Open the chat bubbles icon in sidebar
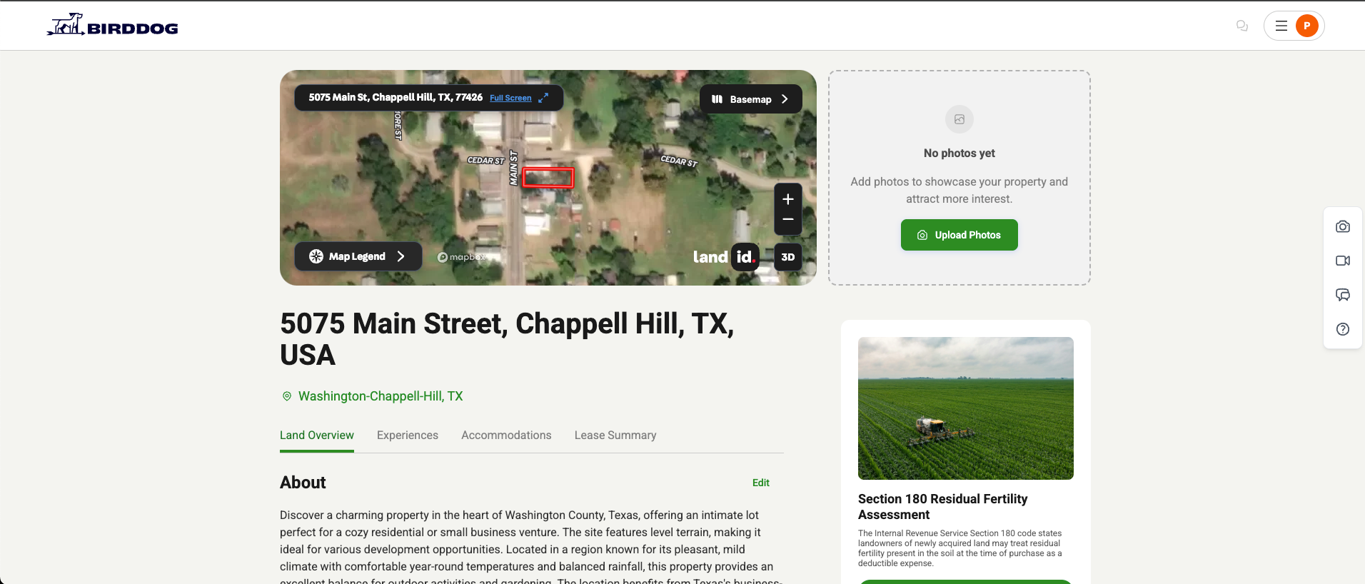This screenshot has height=584, width=1365. 1343,295
